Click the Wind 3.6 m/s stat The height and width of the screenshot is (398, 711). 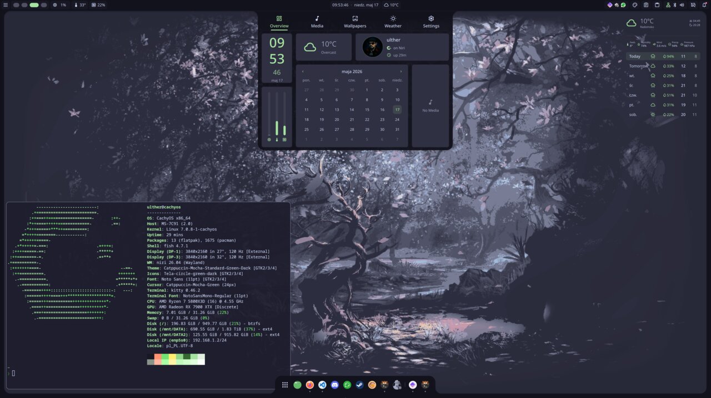click(x=659, y=44)
